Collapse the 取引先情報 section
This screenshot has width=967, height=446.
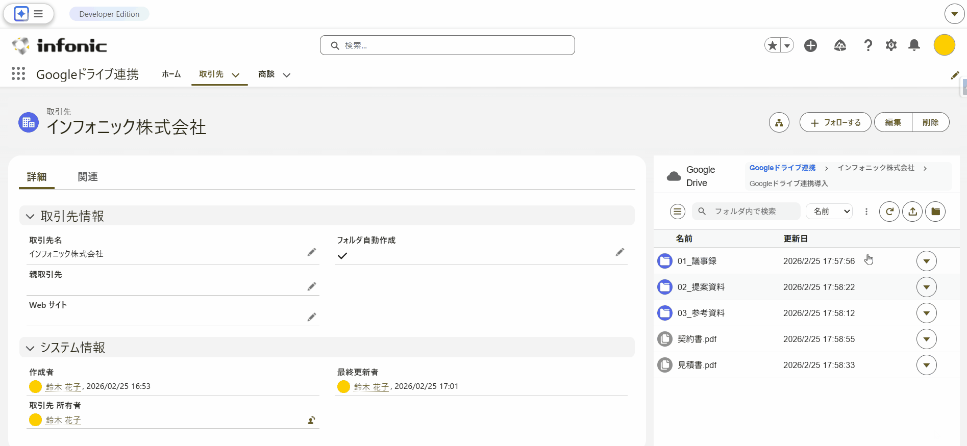click(30, 216)
